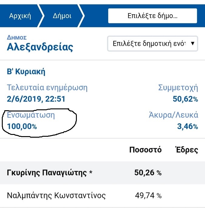Click the Συμμετοχή label
The width and height of the screenshot is (205, 208).
click(178, 88)
